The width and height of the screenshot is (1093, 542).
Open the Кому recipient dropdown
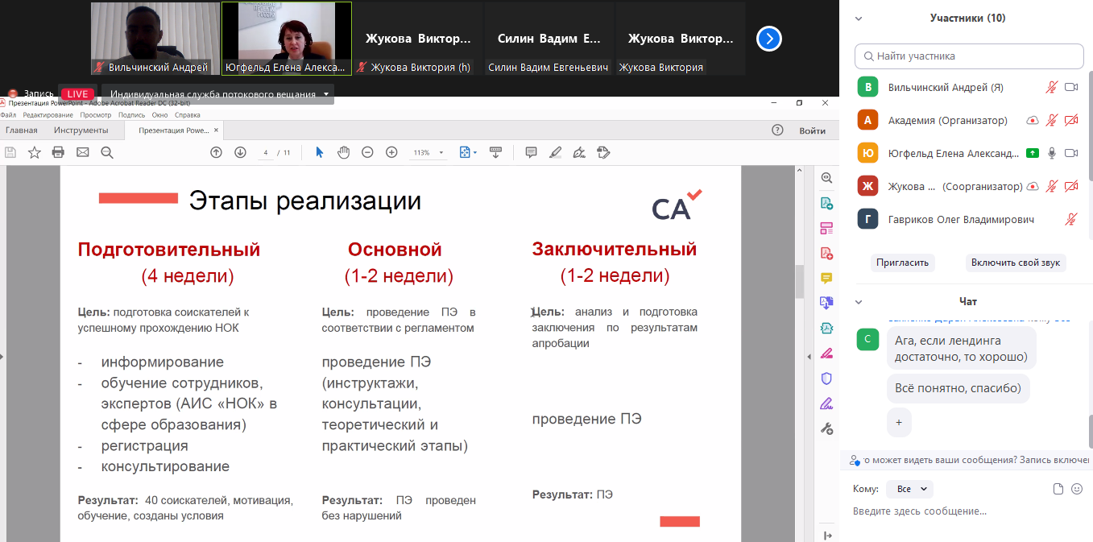coord(910,489)
